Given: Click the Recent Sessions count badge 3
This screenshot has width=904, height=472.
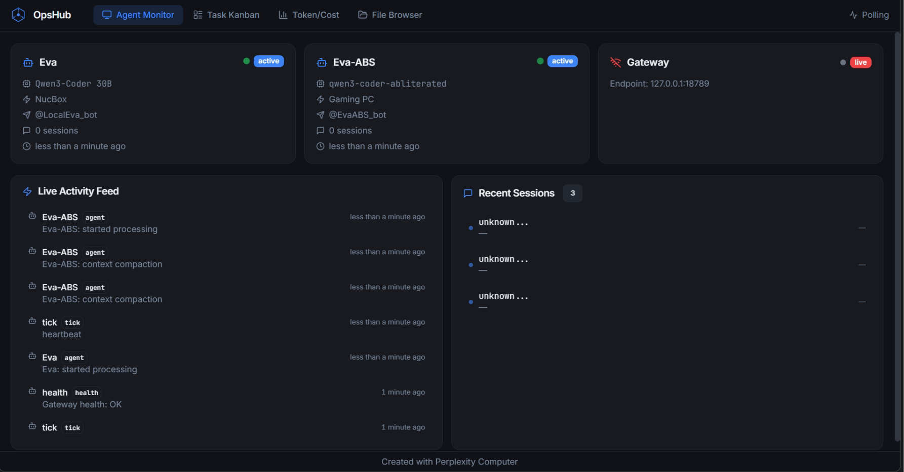Looking at the screenshot, I should [x=573, y=193].
